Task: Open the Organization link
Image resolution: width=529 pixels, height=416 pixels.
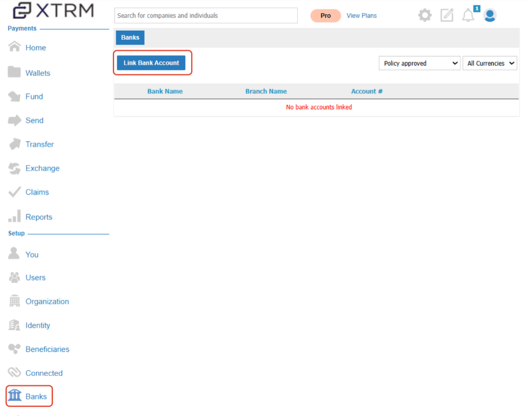Action: [x=47, y=302]
